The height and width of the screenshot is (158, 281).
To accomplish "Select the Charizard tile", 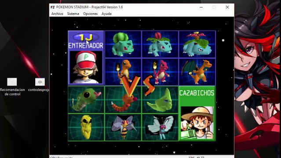I will pyautogui.click(x=197, y=72).
